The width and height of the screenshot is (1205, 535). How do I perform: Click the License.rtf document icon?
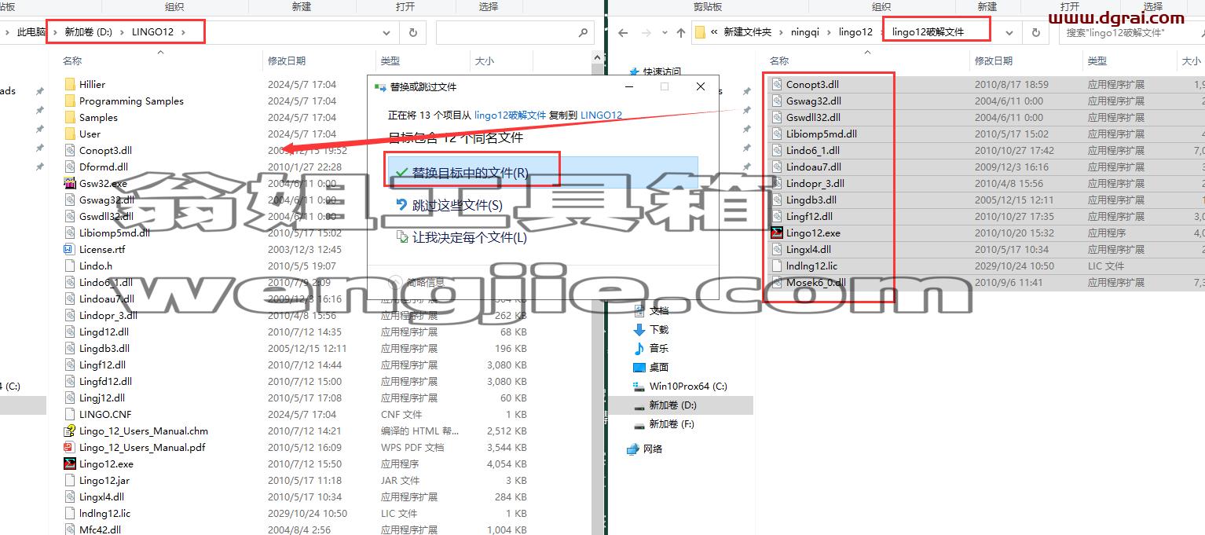click(x=70, y=249)
